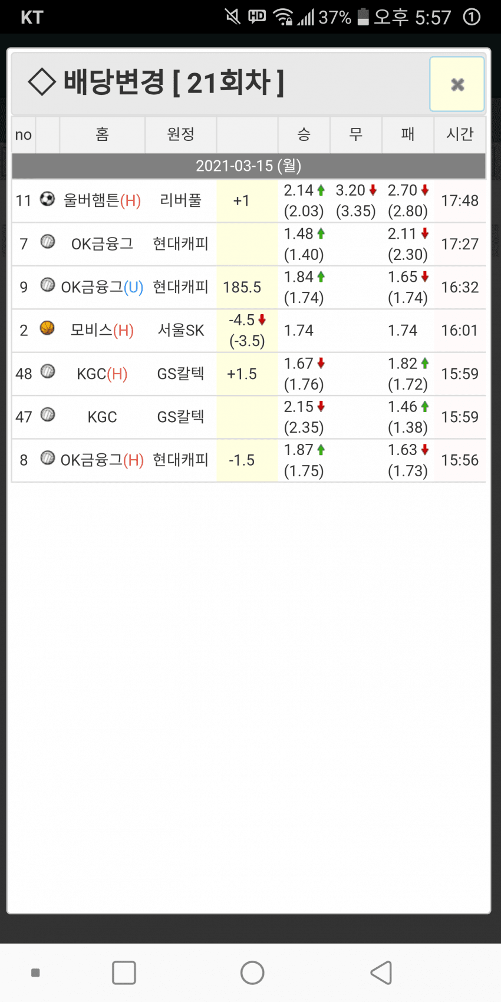Click the 승 column header
This screenshot has height=1002, width=501.
pyautogui.click(x=304, y=134)
